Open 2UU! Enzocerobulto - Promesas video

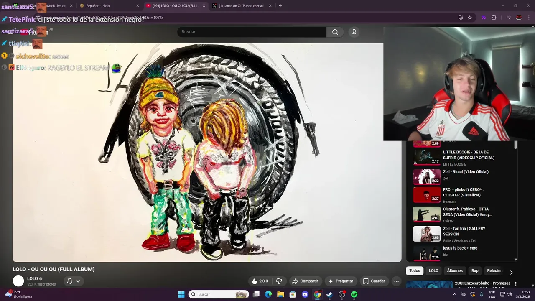pos(482,283)
